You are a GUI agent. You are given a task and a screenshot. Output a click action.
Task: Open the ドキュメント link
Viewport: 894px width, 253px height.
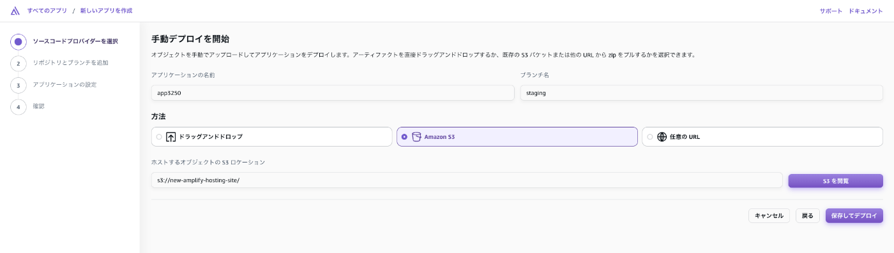pos(866,11)
